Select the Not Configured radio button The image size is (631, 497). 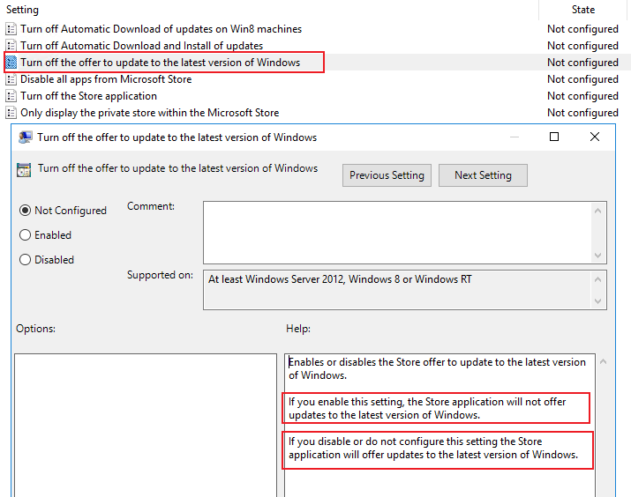[25, 211]
